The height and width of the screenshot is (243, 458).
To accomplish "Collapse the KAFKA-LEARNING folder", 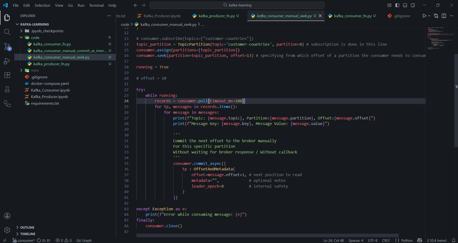I will click(17, 24).
